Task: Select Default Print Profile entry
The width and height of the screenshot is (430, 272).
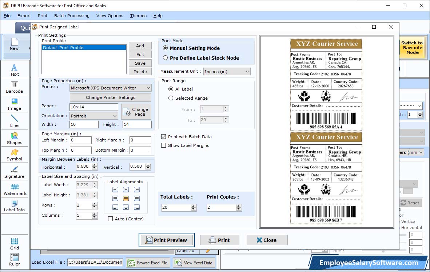Action: point(84,47)
